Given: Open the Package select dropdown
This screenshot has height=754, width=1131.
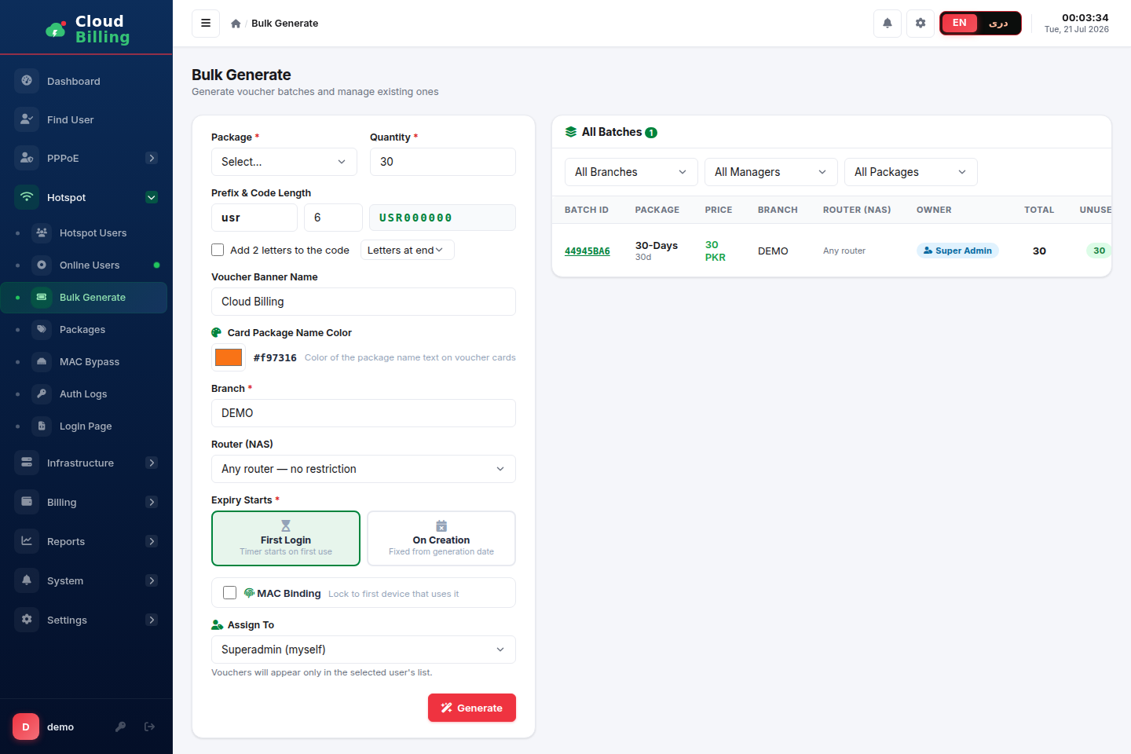Looking at the screenshot, I should [x=284, y=162].
